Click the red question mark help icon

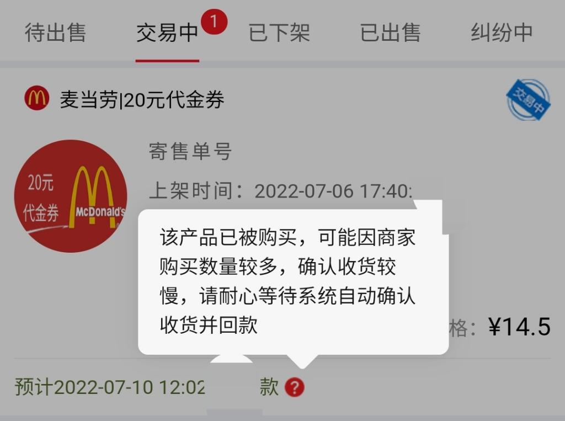[x=295, y=387]
